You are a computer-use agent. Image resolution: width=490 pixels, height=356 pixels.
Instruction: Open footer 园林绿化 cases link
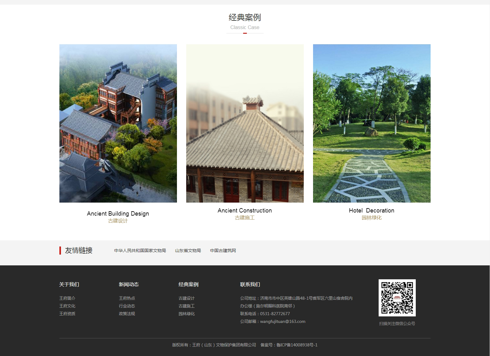(187, 314)
